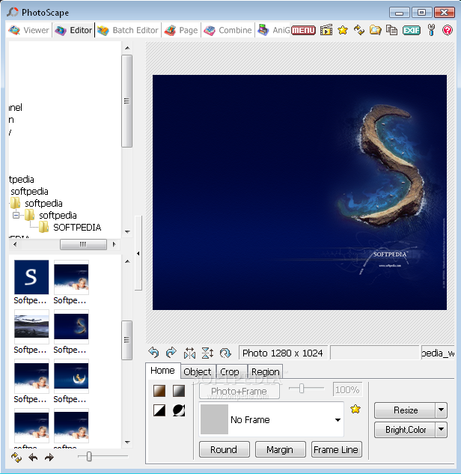Collapse the softpedia tree node

16,215
